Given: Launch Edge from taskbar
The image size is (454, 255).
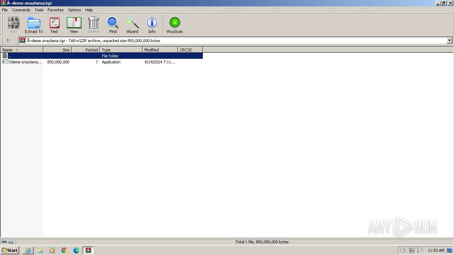Looking at the screenshot, I should coord(76,250).
